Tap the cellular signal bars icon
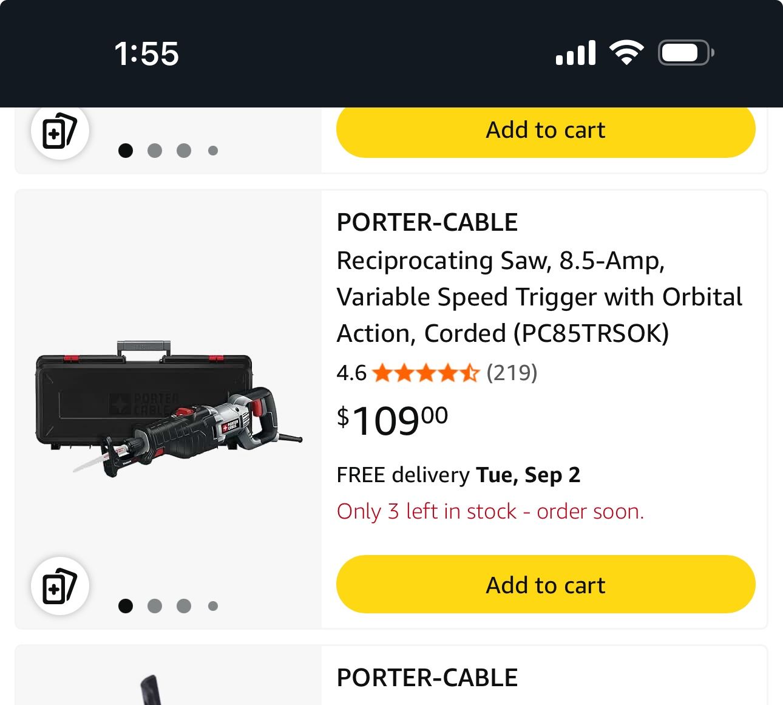The image size is (783, 705). (x=575, y=53)
